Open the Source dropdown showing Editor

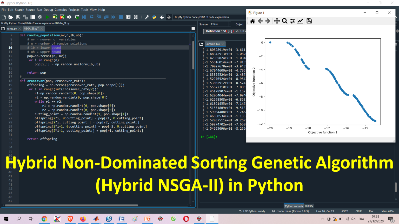[x=220, y=24]
